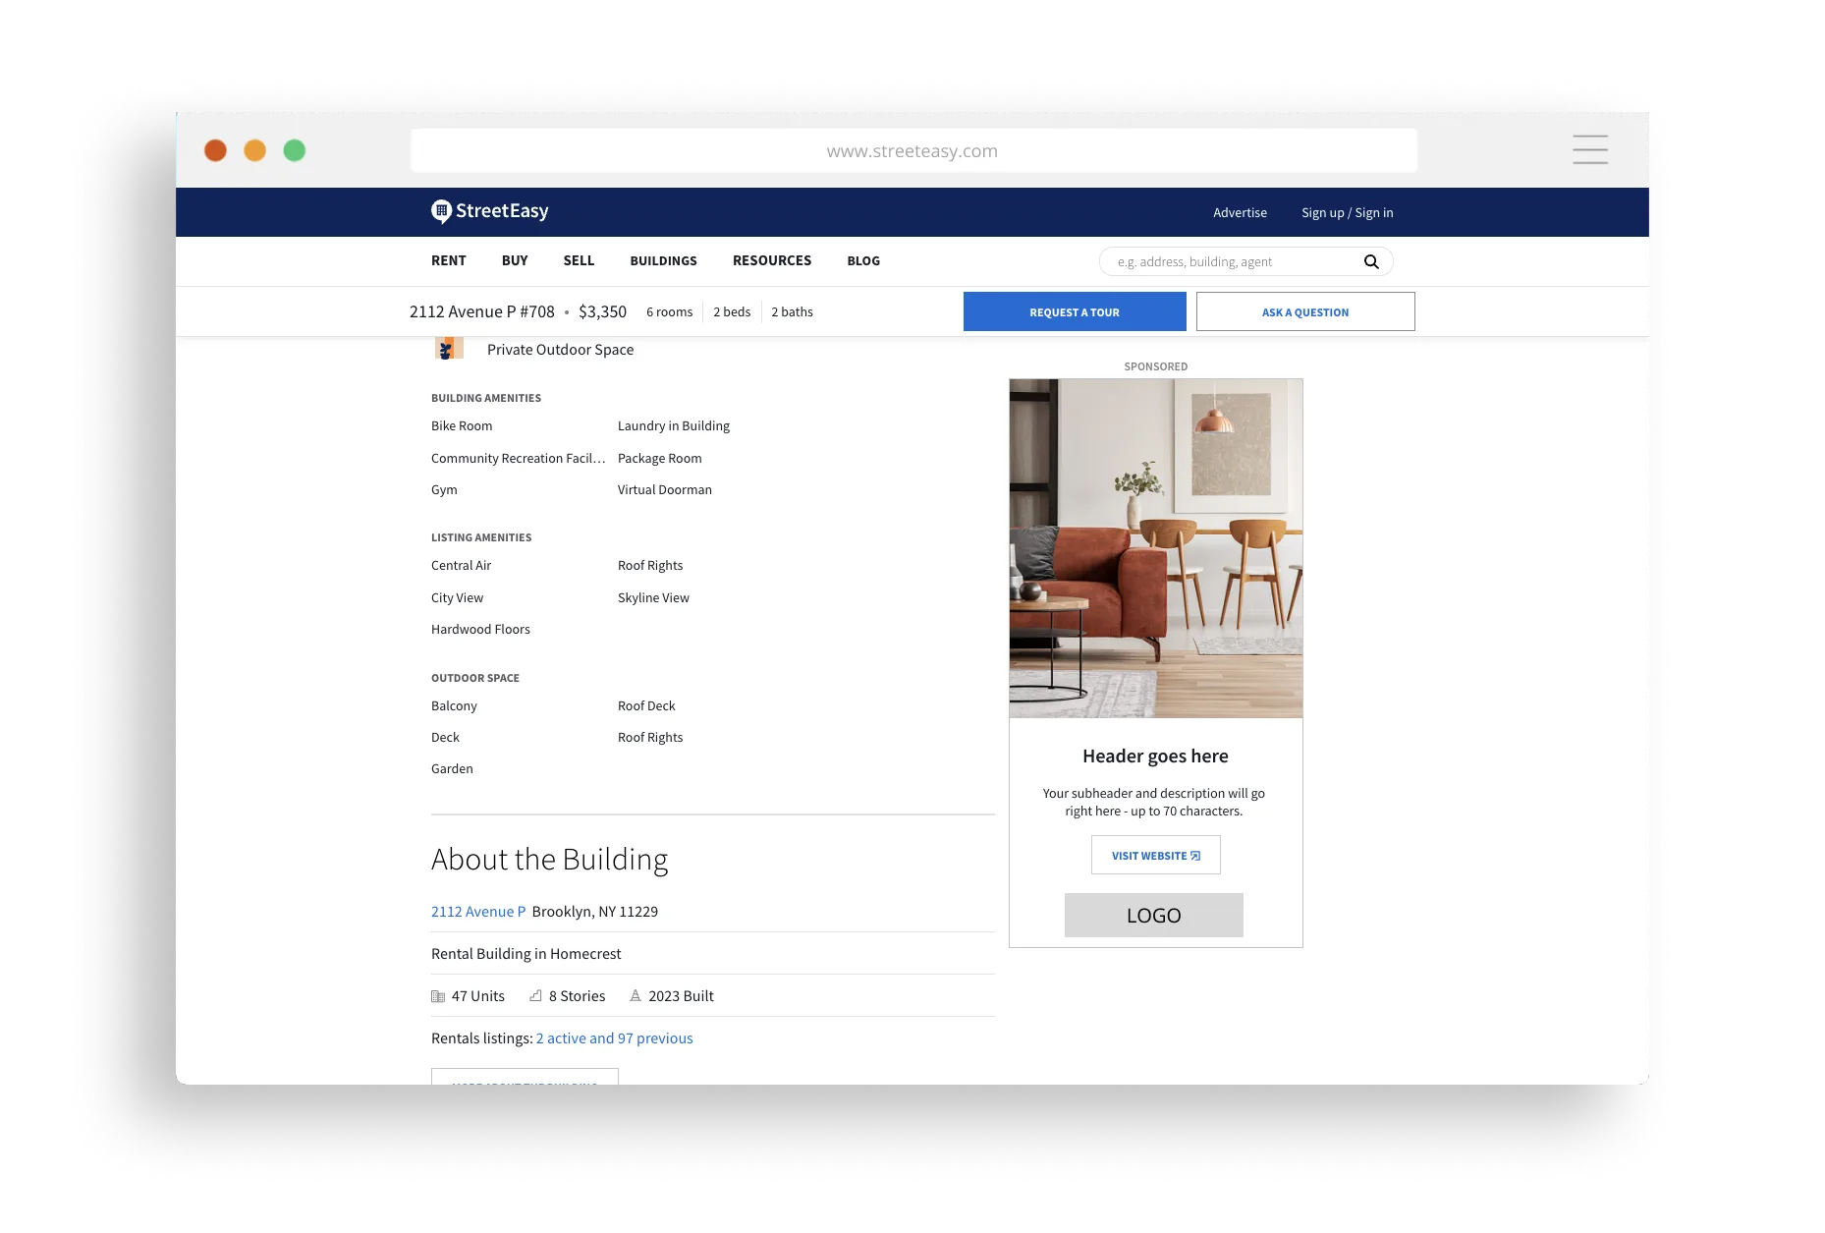1825x1233 pixels.
Task: Click the Hardwood Floors amenity
Action: coord(480,629)
